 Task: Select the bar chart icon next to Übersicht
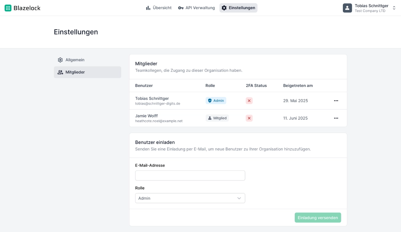point(148,8)
